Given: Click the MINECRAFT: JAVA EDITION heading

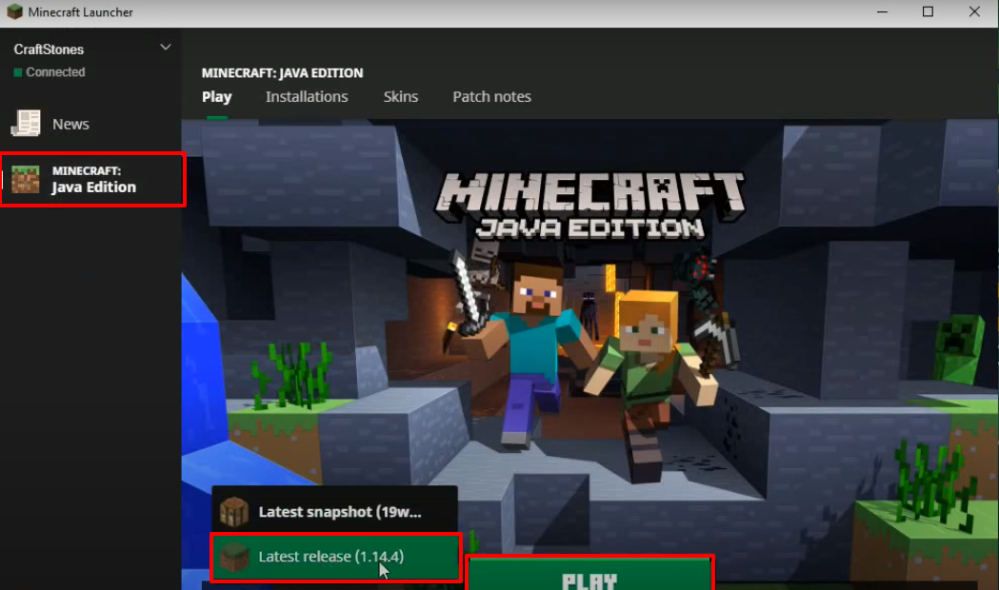Looking at the screenshot, I should click(x=282, y=73).
